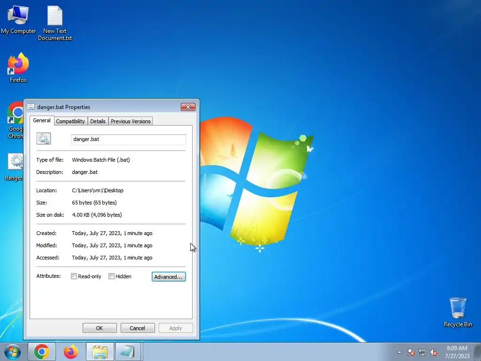Image resolution: width=481 pixels, height=361 pixels.
Task: Click the location path C:\Users\vm1\Desktop
Action: (x=98, y=190)
